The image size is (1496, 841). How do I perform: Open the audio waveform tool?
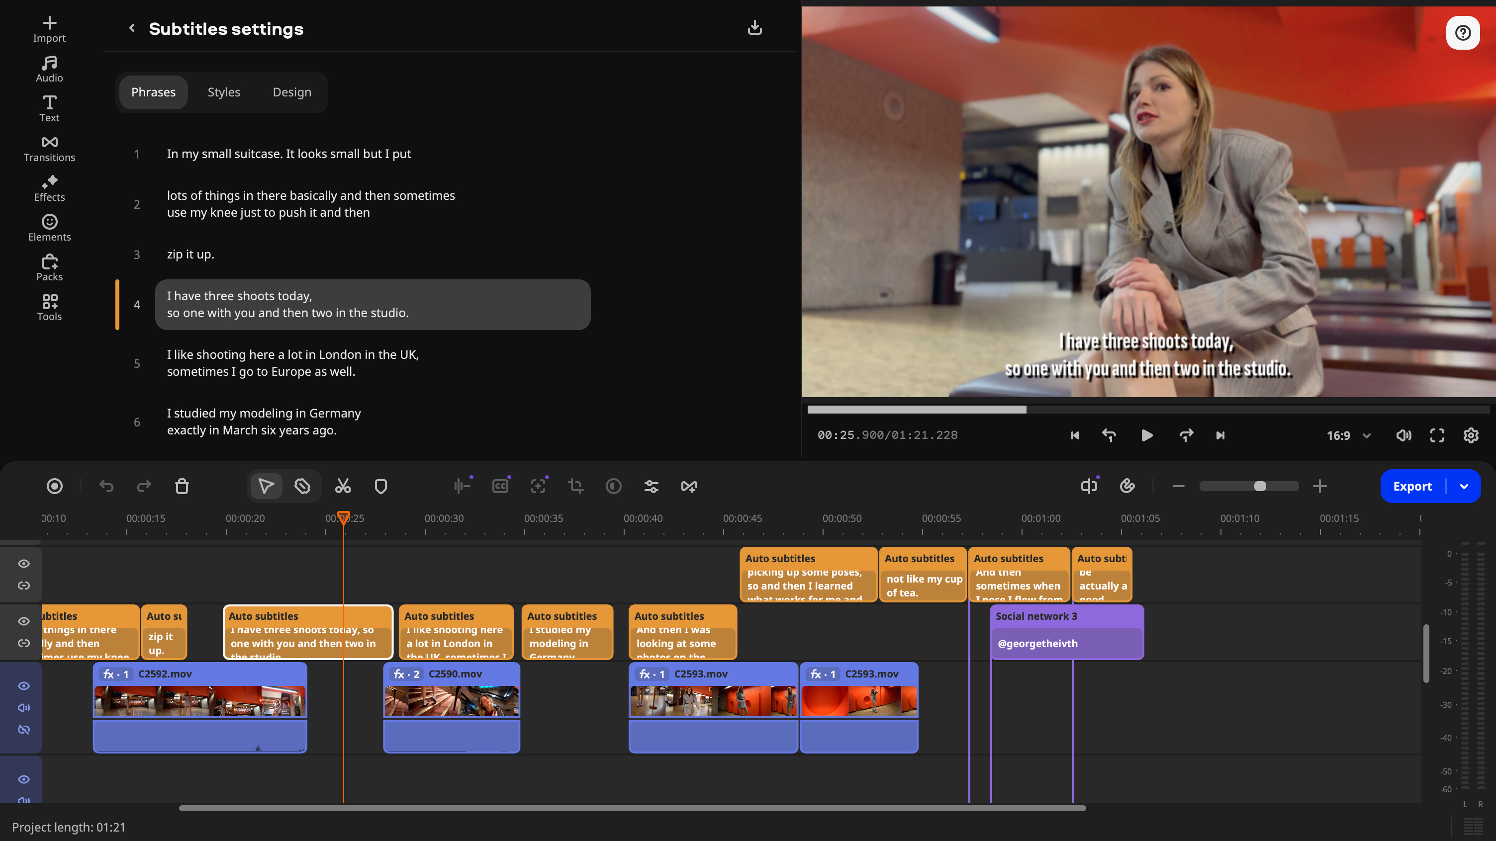click(x=462, y=487)
